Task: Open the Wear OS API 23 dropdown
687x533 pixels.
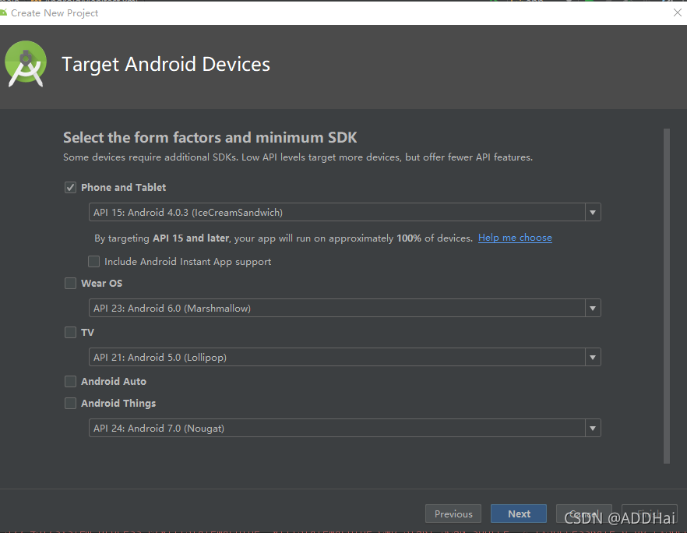Action: (593, 308)
